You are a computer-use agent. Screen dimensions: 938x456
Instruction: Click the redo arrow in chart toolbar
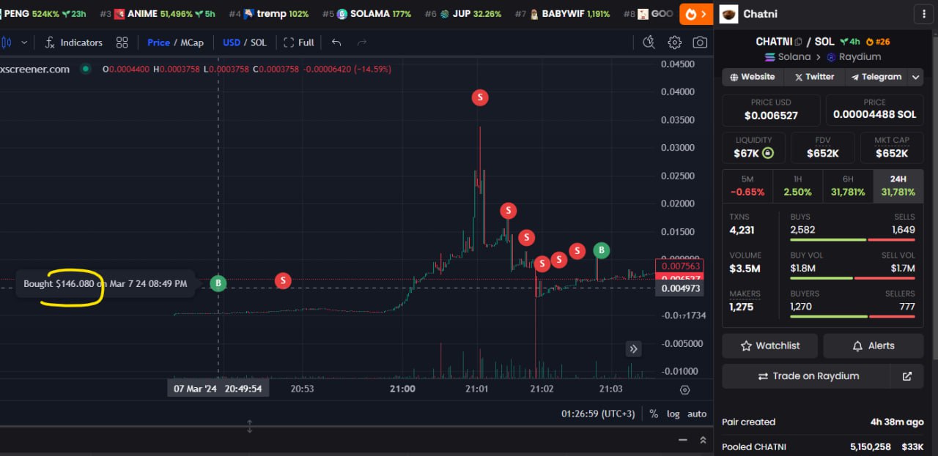(x=361, y=42)
